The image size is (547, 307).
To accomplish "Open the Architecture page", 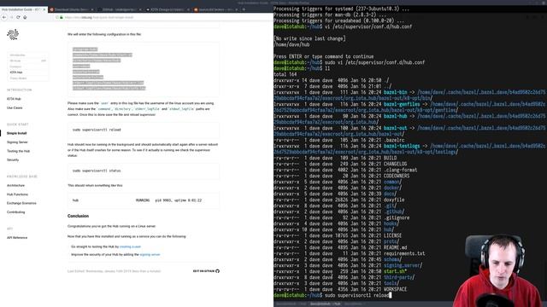I will tap(15, 186).
